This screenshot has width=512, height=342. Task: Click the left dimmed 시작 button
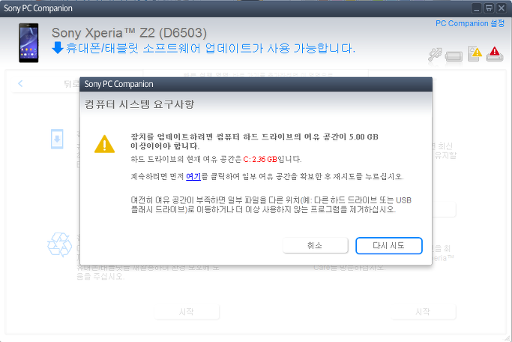(187, 311)
